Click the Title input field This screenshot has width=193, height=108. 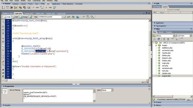[x=50, y=17]
